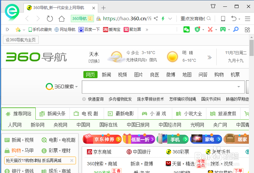Click the green lightning speed mode icon
This screenshot has width=254, height=173.
click(x=163, y=19)
